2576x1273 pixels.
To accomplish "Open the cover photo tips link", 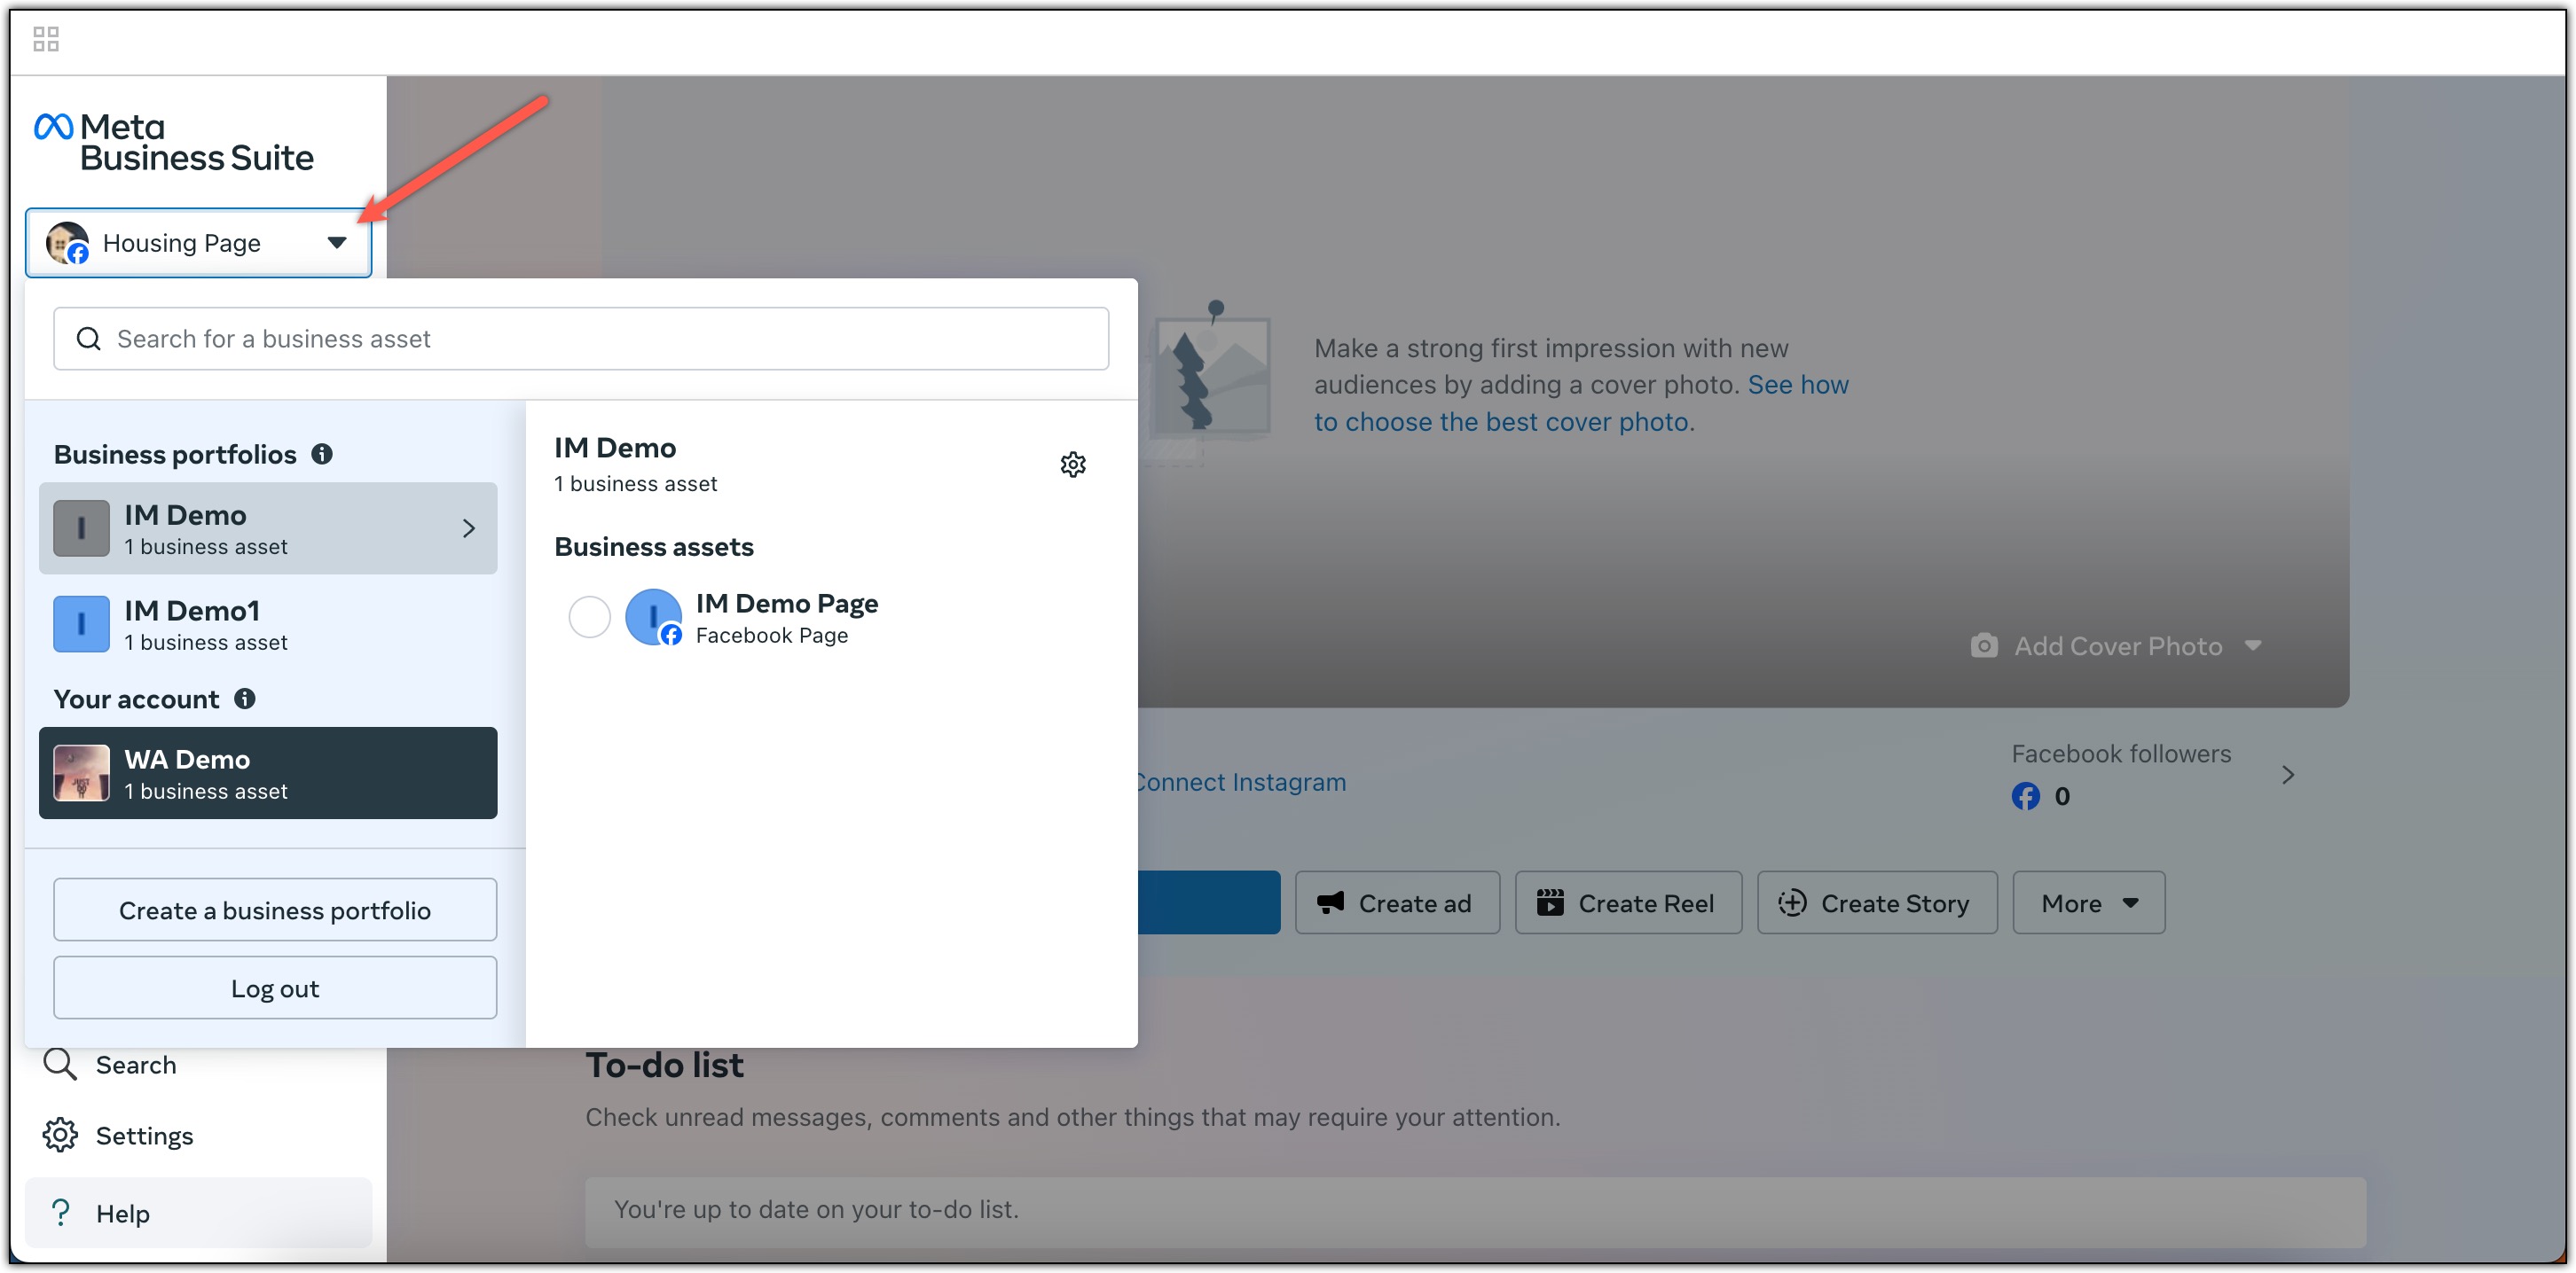I will coord(1582,403).
